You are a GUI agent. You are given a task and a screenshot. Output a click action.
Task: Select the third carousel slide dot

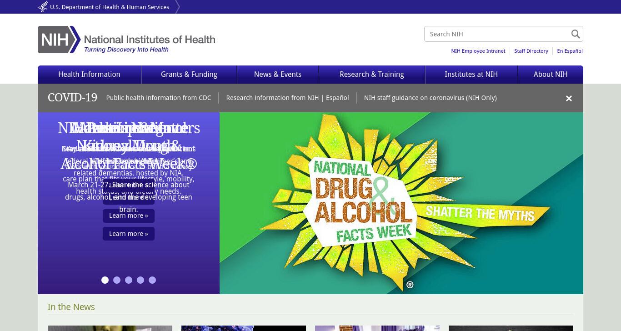(129, 280)
